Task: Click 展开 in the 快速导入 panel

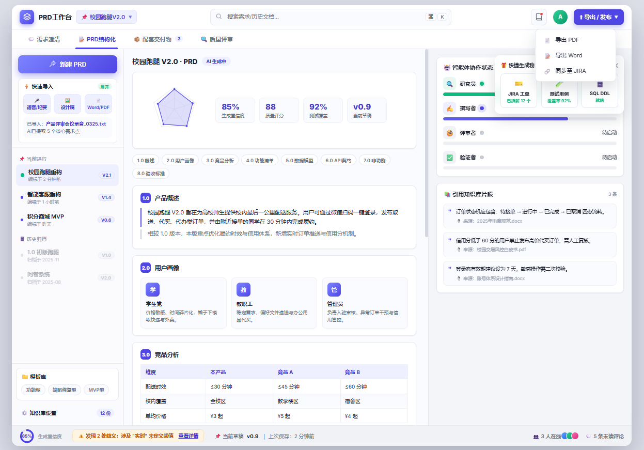Action: (105, 87)
